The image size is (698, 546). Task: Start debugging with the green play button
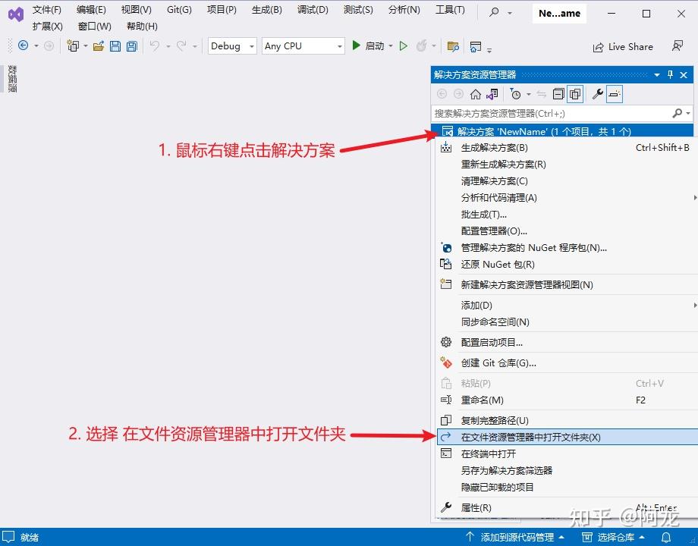point(357,45)
